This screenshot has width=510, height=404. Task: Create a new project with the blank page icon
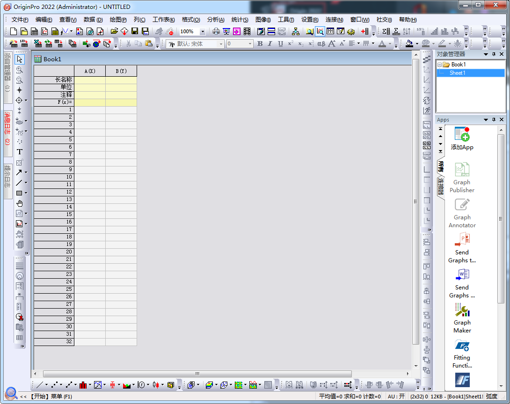pyautogui.click(x=14, y=31)
